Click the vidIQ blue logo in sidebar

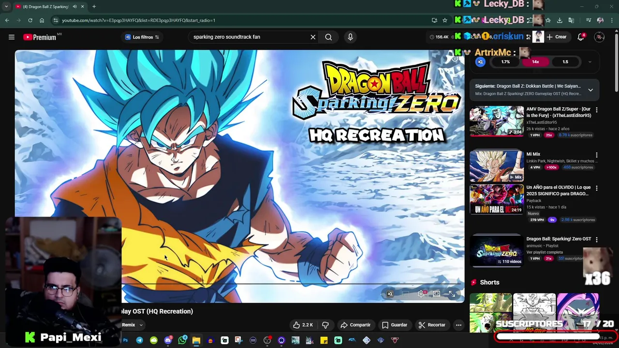[480, 62]
